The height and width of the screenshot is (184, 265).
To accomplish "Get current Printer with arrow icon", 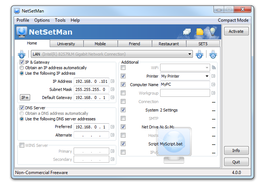I will pyautogui.click(x=213, y=76).
